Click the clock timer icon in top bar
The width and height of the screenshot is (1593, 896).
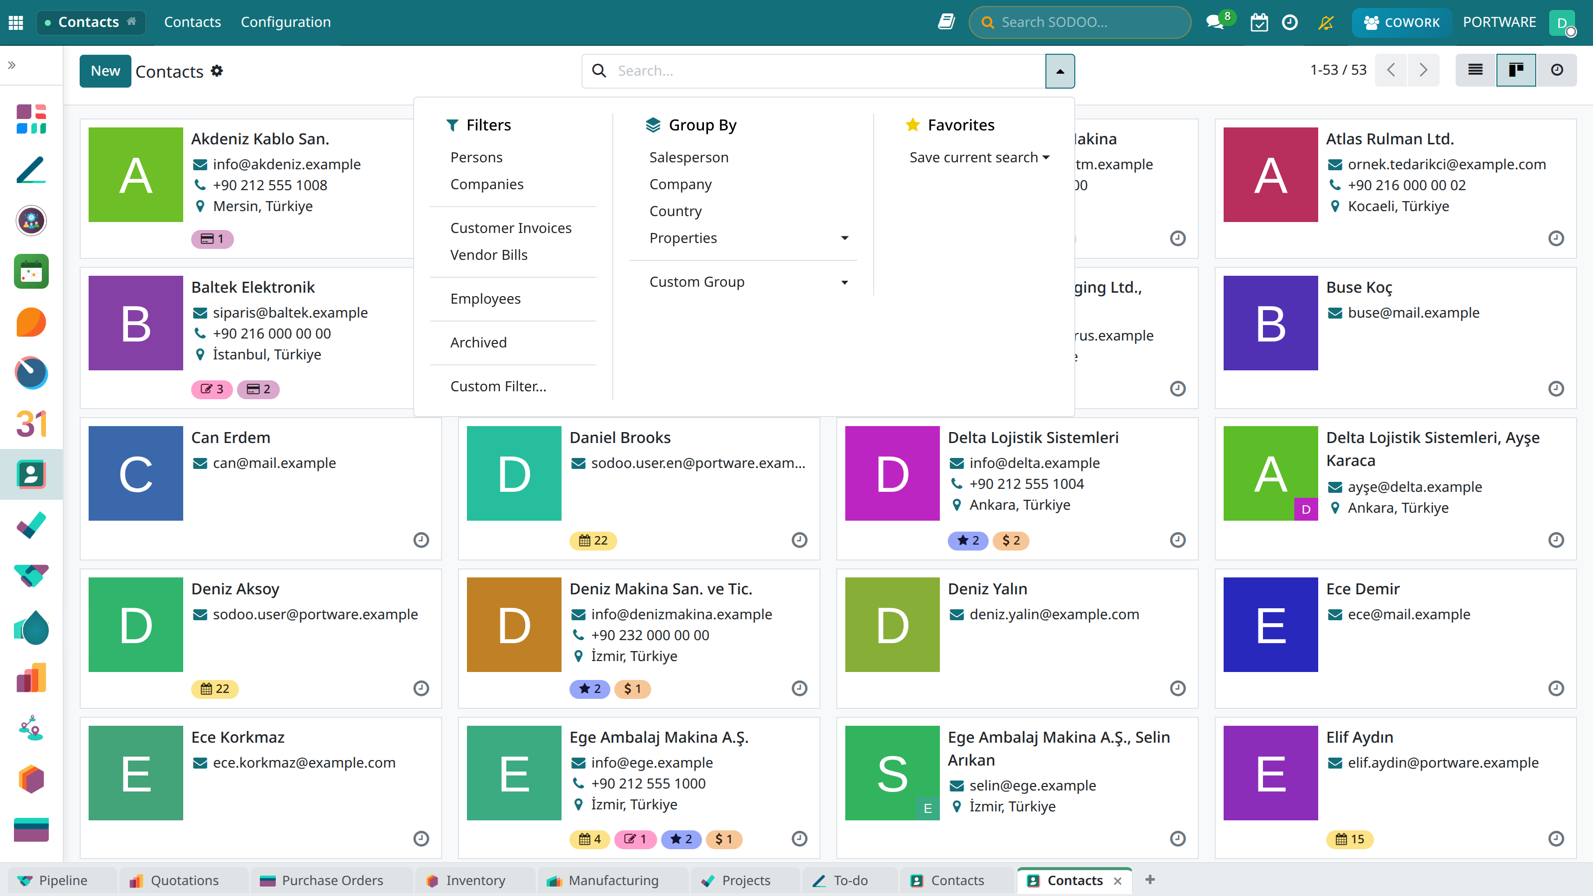click(1289, 22)
